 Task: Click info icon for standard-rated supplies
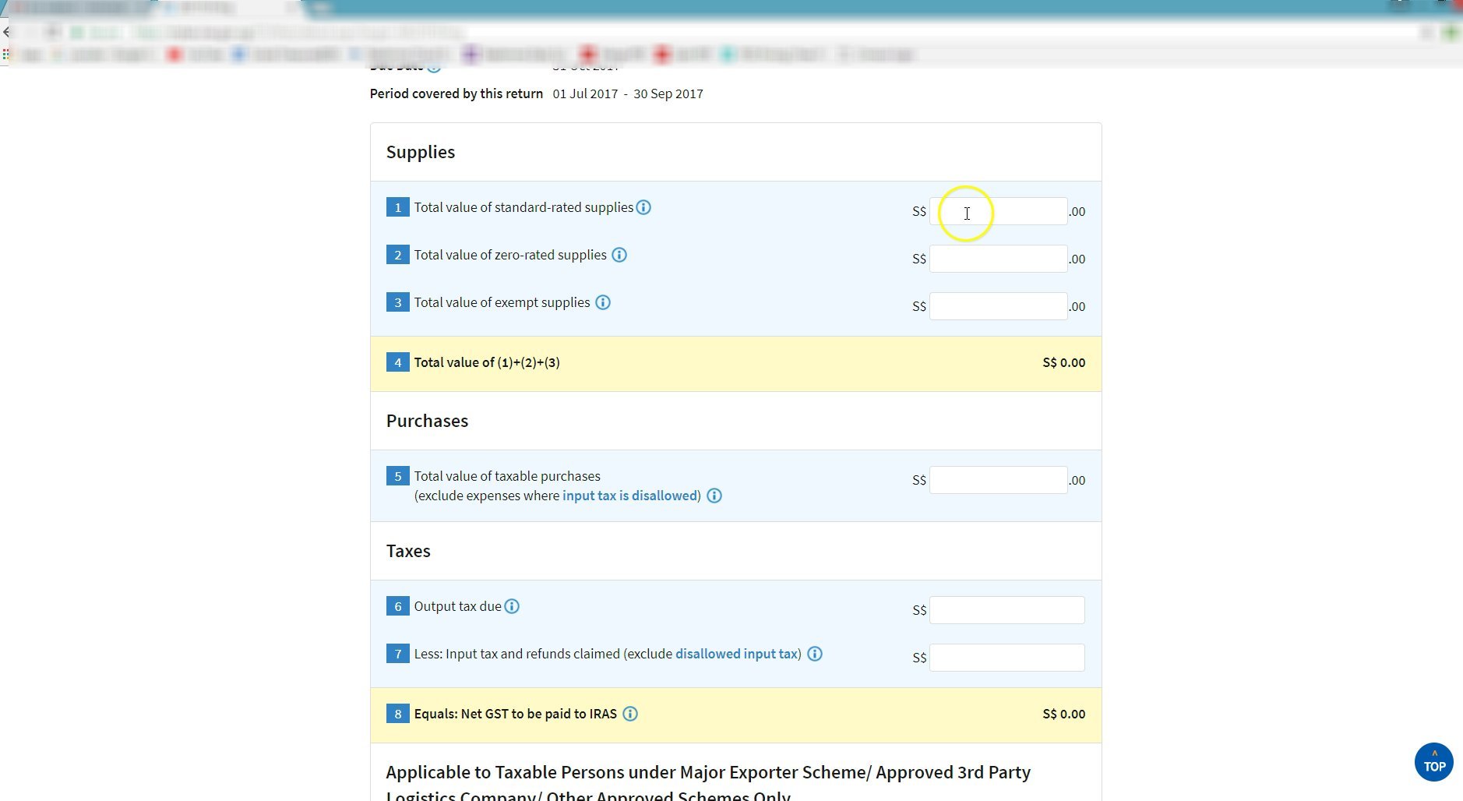click(x=643, y=207)
